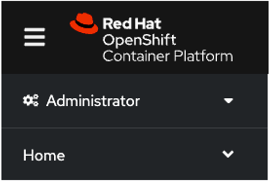
Task: Collapse the sidebar with the three-line icon
Action: tap(35, 37)
